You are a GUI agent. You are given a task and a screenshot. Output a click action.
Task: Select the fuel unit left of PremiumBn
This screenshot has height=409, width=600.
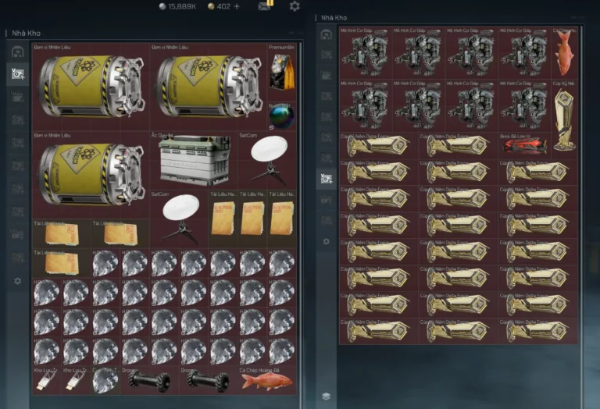point(208,87)
